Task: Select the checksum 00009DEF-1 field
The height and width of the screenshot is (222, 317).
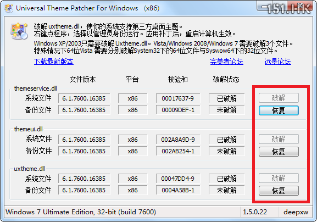Action: tap(178, 110)
